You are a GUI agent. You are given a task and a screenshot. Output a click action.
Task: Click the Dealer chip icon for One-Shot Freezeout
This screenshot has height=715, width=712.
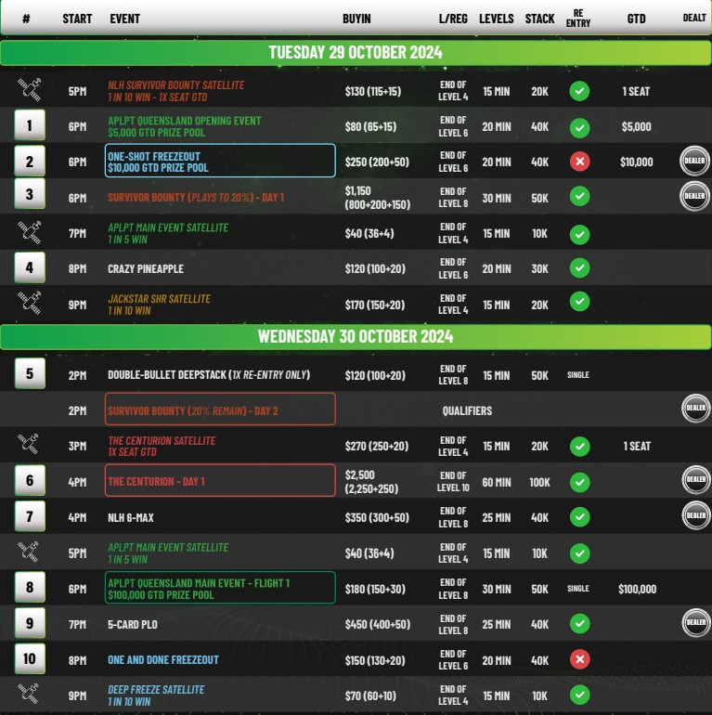pyautogui.click(x=695, y=161)
